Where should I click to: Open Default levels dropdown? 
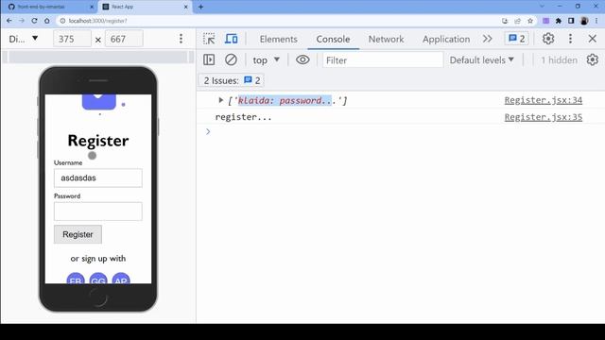point(481,60)
